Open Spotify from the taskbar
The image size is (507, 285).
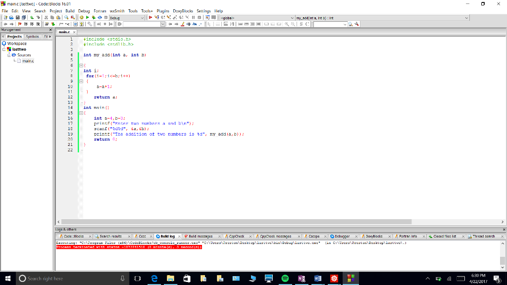click(285, 278)
